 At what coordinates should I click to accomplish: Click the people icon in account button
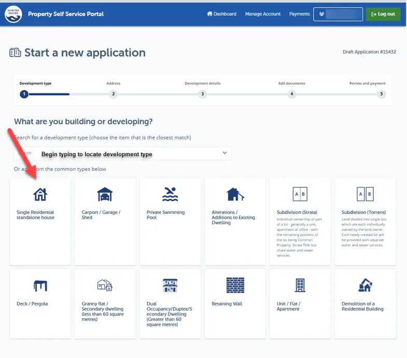(321, 15)
